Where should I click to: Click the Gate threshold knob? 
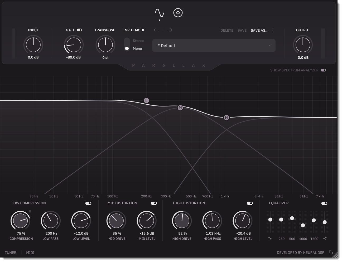(x=74, y=45)
